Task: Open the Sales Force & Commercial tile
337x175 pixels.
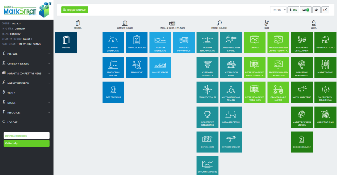Action: pos(325,92)
